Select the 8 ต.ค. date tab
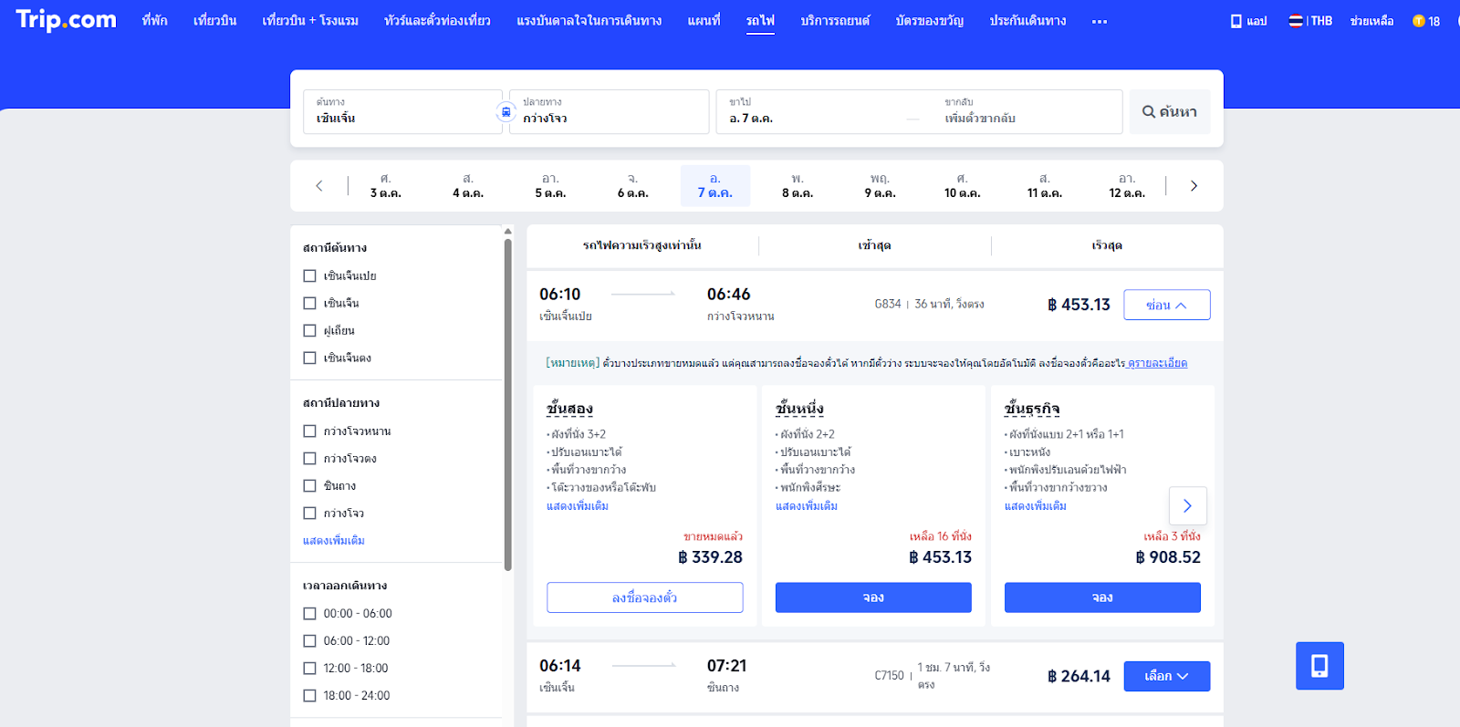The image size is (1460, 727). click(797, 186)
